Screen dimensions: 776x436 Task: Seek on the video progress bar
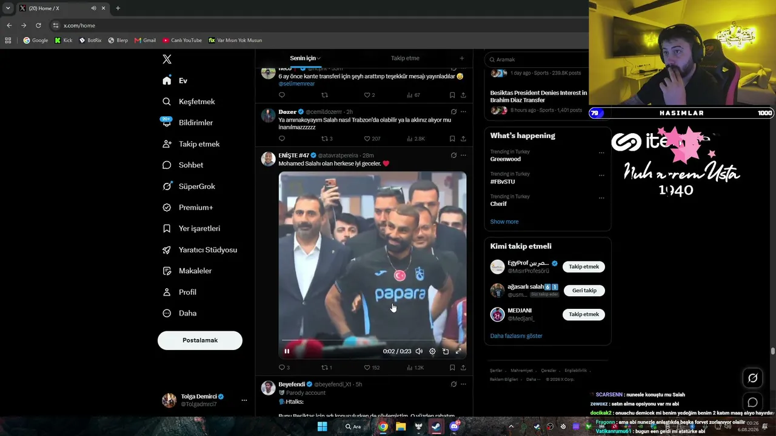[x=372, y=341]
